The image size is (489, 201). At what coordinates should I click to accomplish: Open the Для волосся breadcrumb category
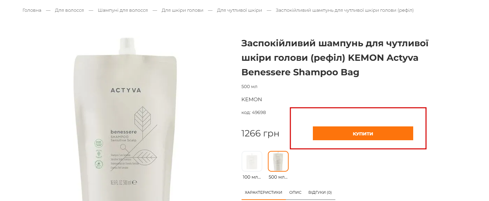[x=70, y=10]
